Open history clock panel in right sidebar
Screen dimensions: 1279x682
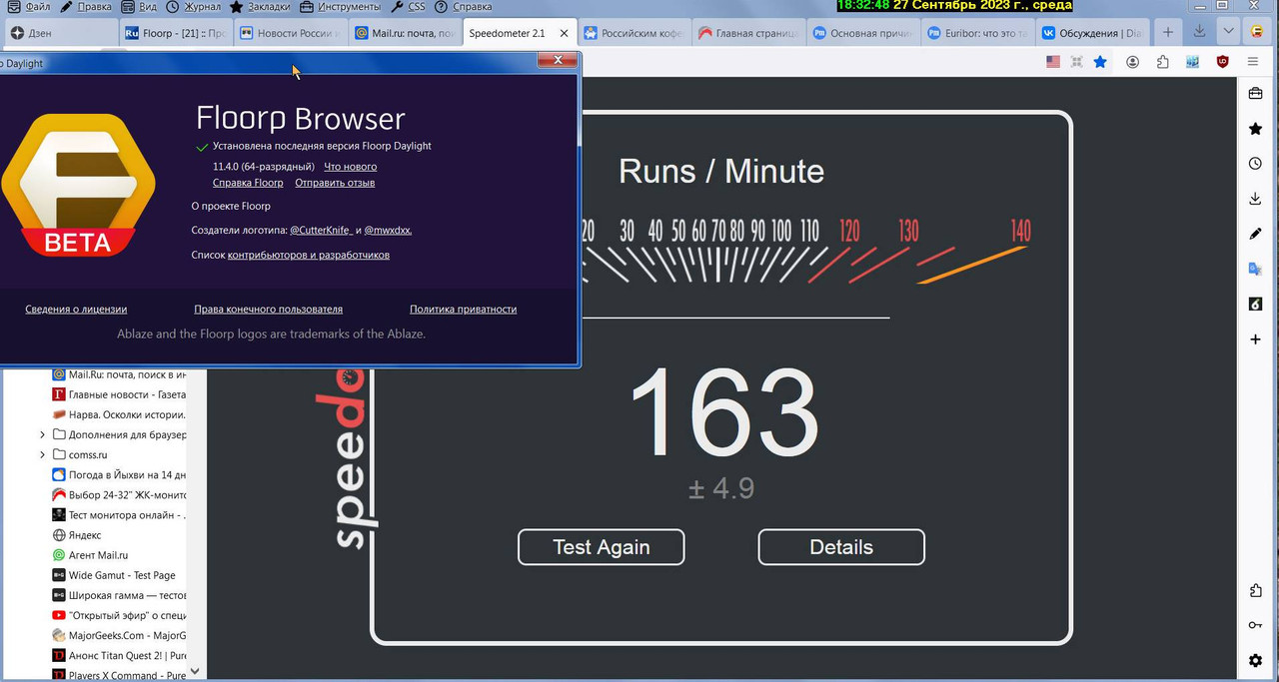(x=1255, y=164)
